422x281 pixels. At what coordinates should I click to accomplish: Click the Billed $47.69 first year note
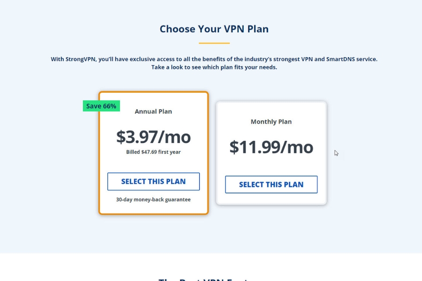pos(153,152)
